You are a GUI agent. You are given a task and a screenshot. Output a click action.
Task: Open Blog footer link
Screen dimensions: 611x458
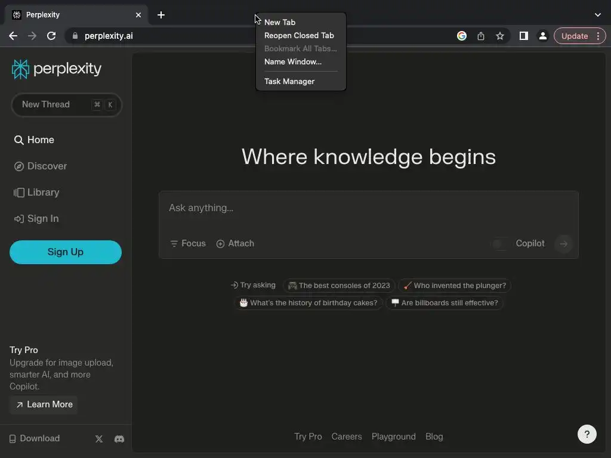click(x=434, y=437)
